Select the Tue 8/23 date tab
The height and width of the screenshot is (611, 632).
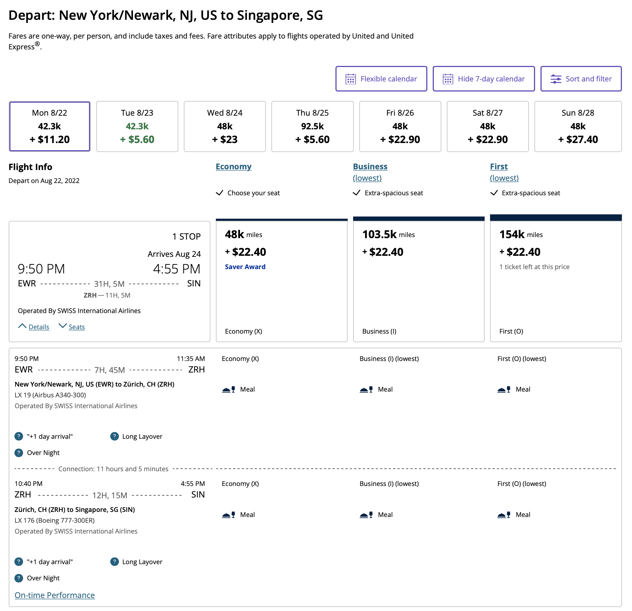pos(137,126)
